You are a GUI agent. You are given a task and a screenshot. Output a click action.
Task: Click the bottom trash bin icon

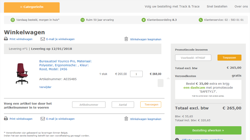pyautogui.click(x=126, y=119)
